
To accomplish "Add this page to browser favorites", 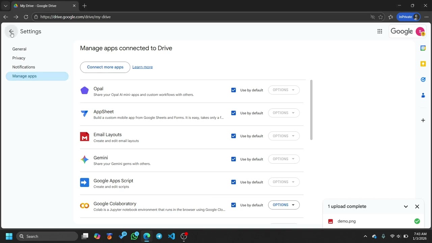I will pos(381,17).
